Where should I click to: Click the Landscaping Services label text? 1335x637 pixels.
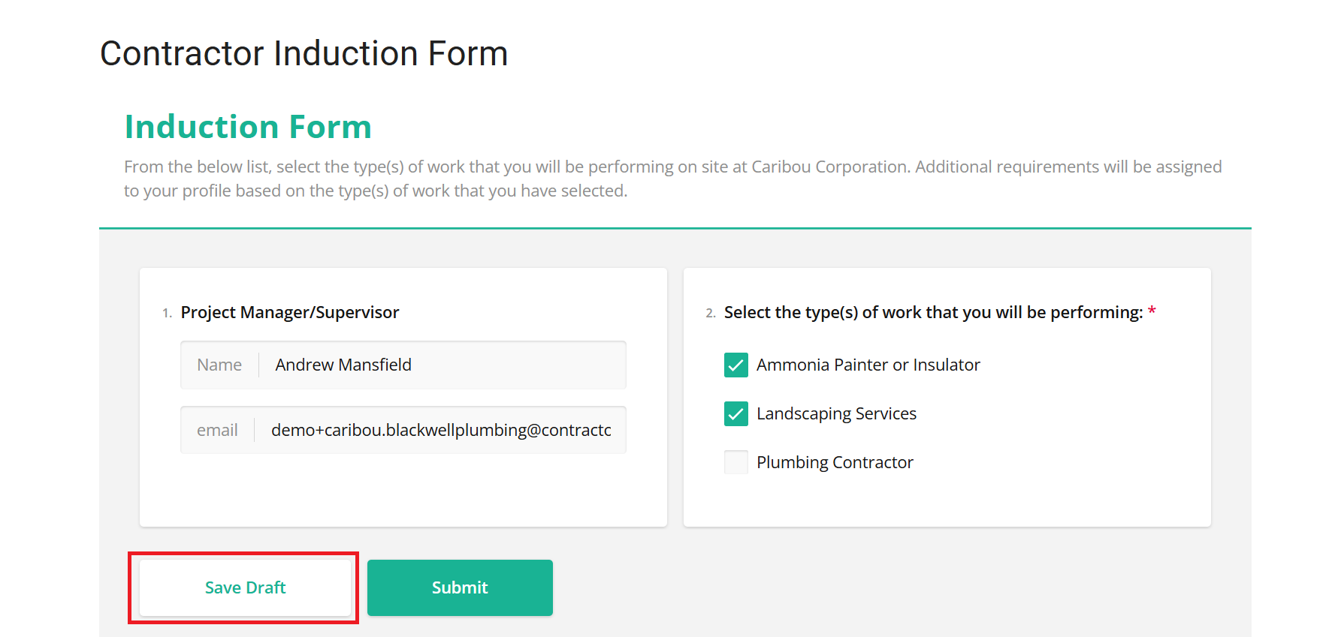(836, 413)
